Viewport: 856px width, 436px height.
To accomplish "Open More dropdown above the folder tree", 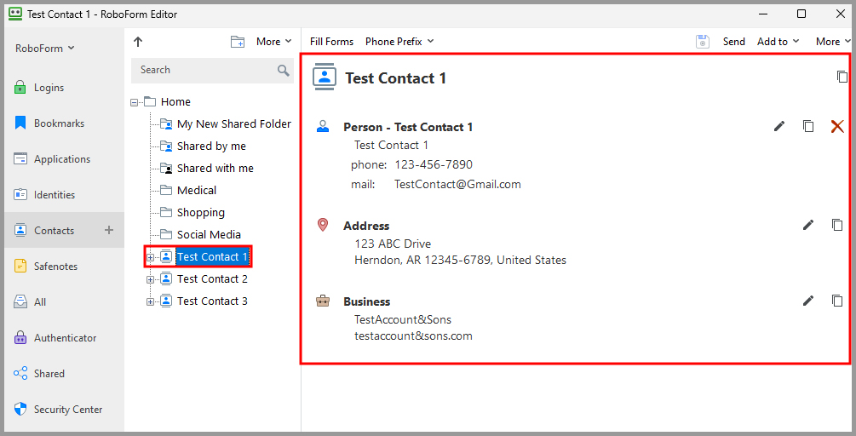I will [x=274, y=42].
